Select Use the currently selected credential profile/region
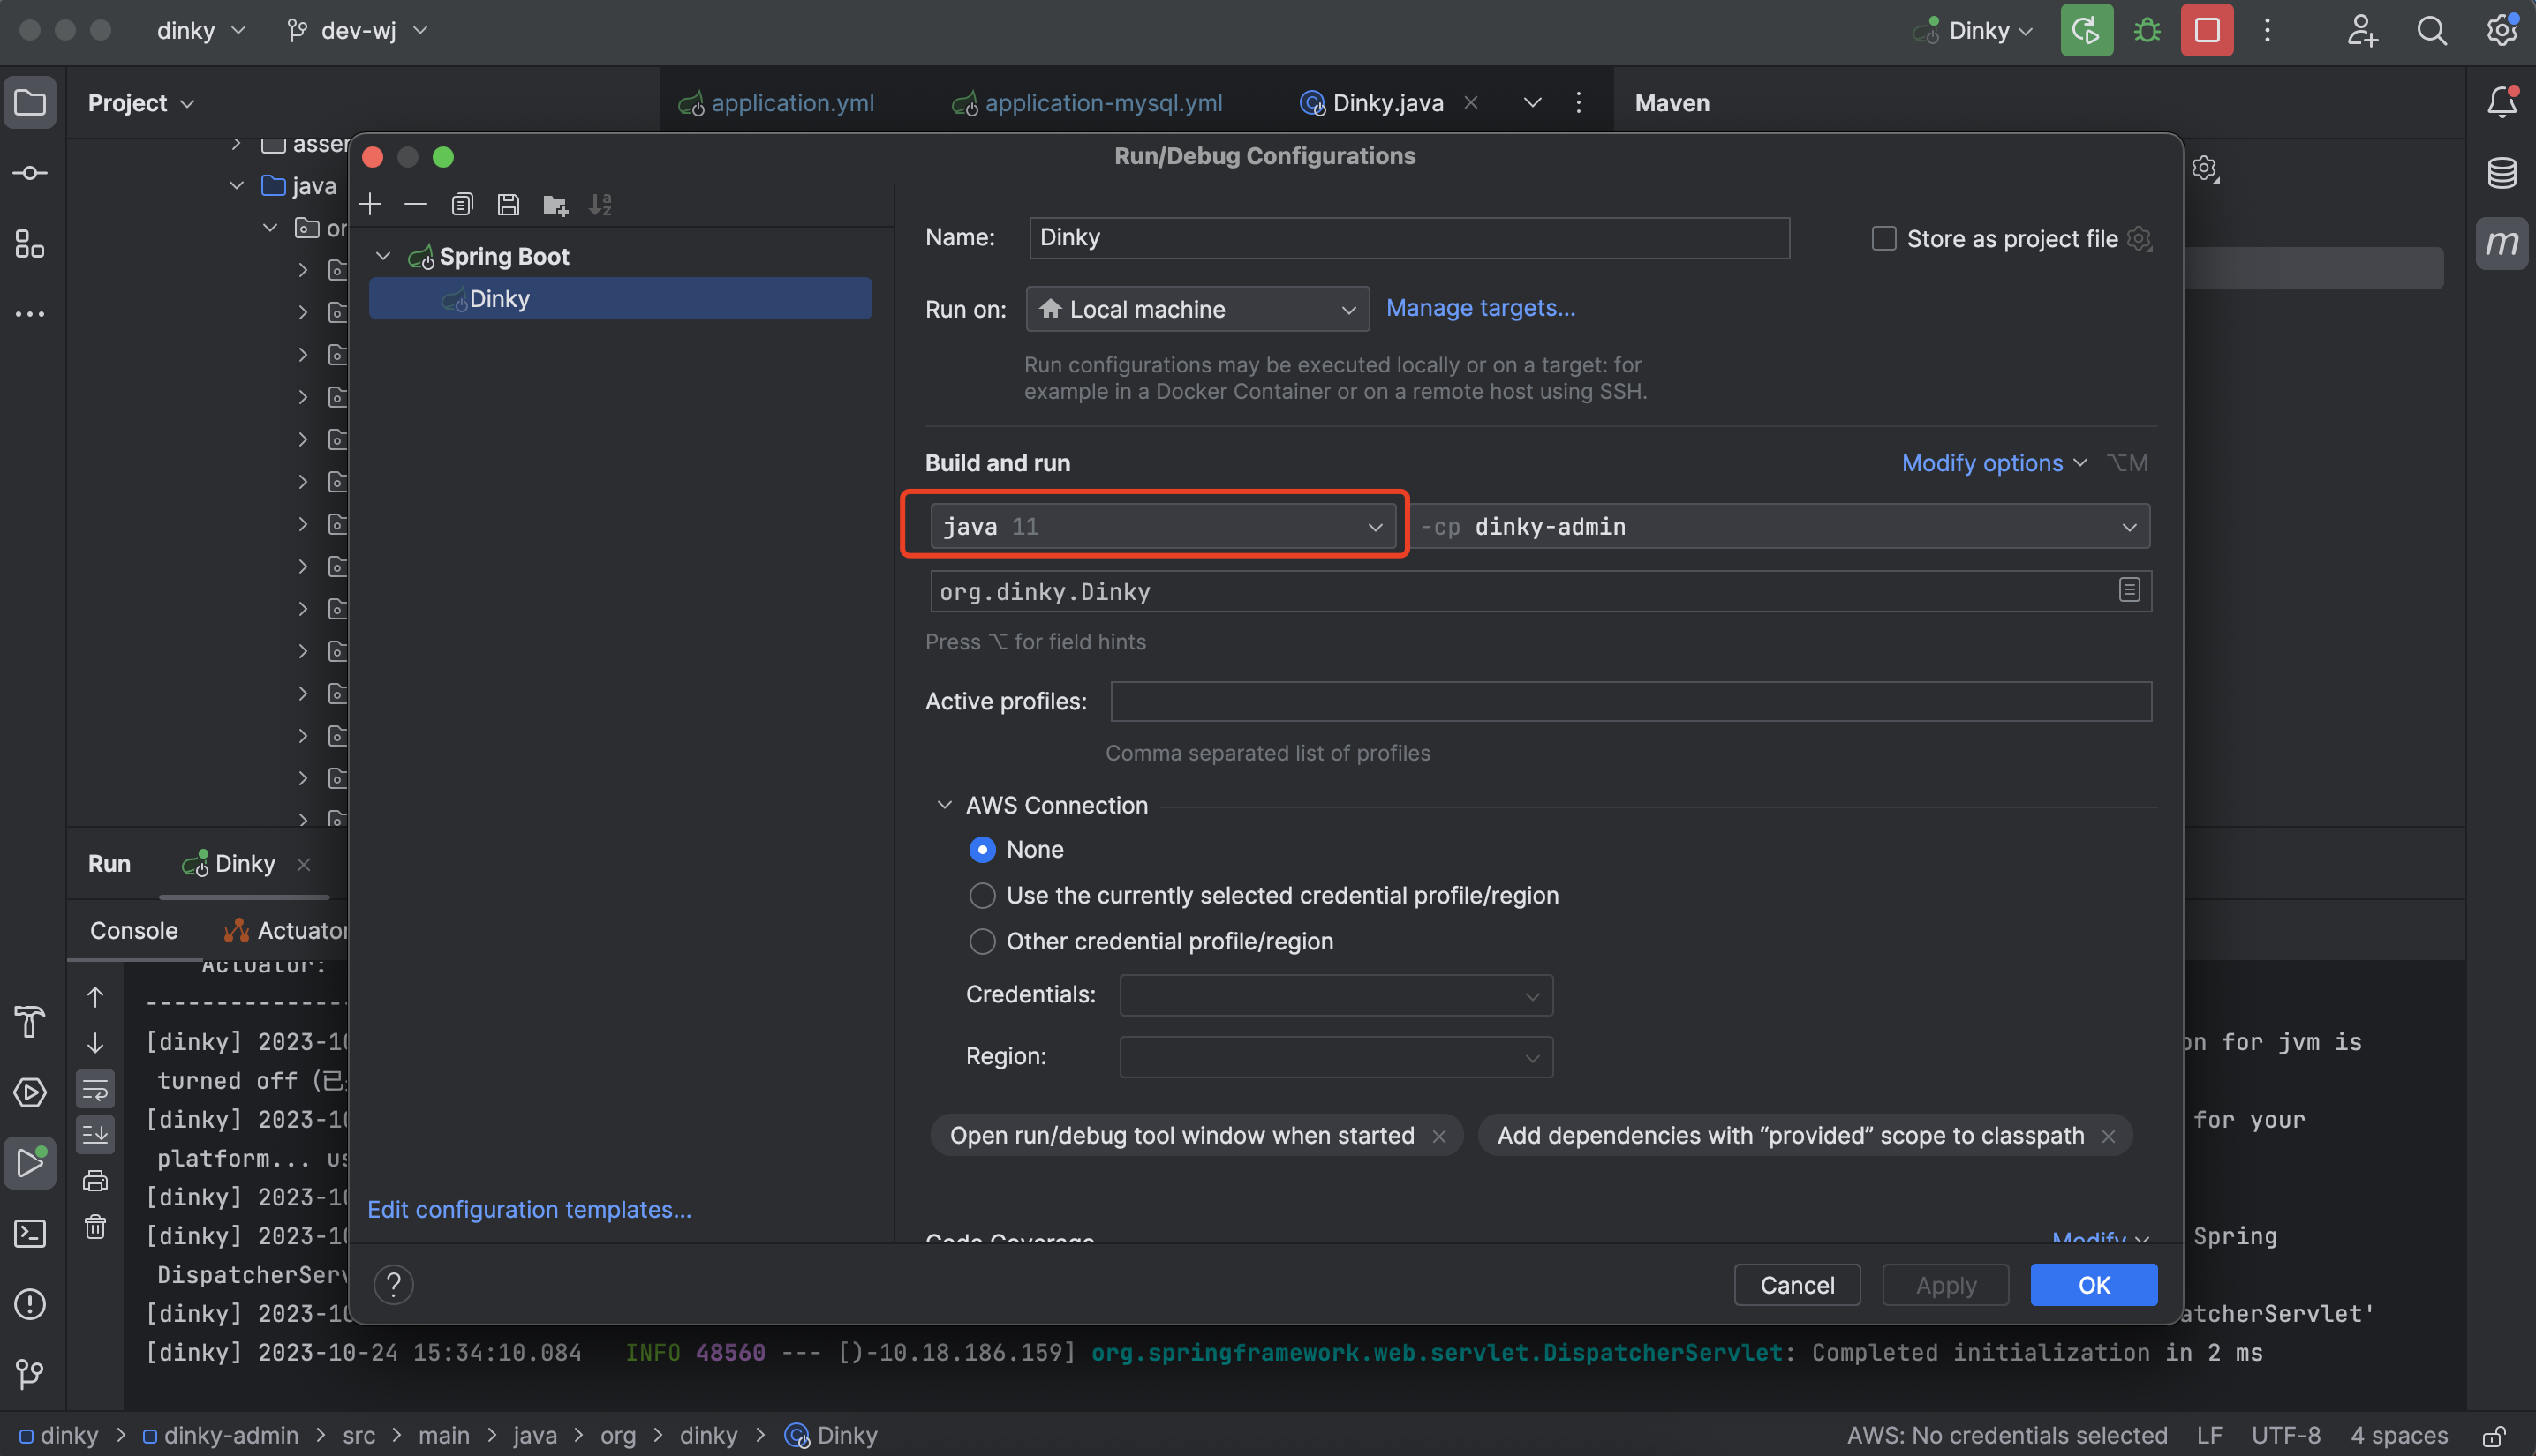Screen dimensions: 2536x1456 click(983, 895)
